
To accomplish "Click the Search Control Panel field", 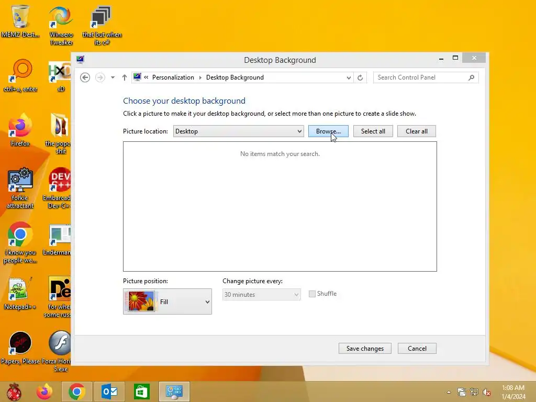I will tap(426, 77).
